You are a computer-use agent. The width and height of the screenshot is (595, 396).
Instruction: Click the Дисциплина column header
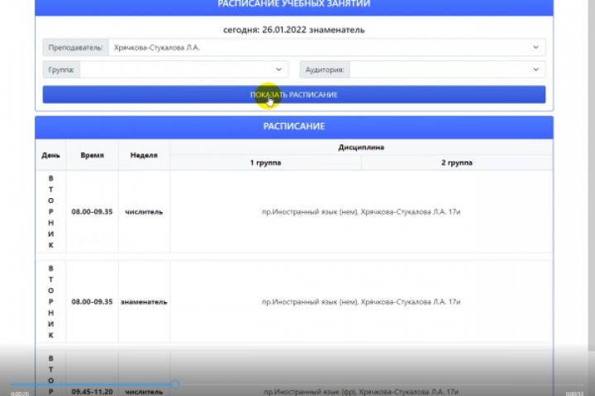click(x=361, y=147)
